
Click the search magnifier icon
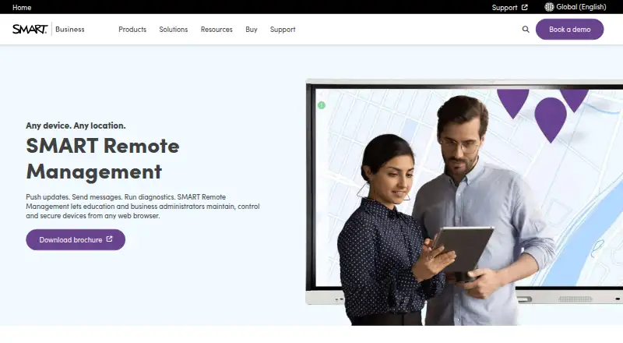pyautogui.click(x=526, y=30)
